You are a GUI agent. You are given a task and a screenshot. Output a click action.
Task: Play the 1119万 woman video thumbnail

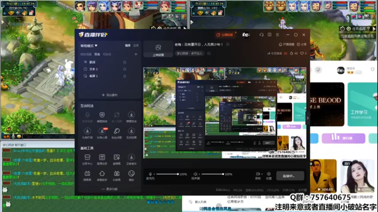357,176
